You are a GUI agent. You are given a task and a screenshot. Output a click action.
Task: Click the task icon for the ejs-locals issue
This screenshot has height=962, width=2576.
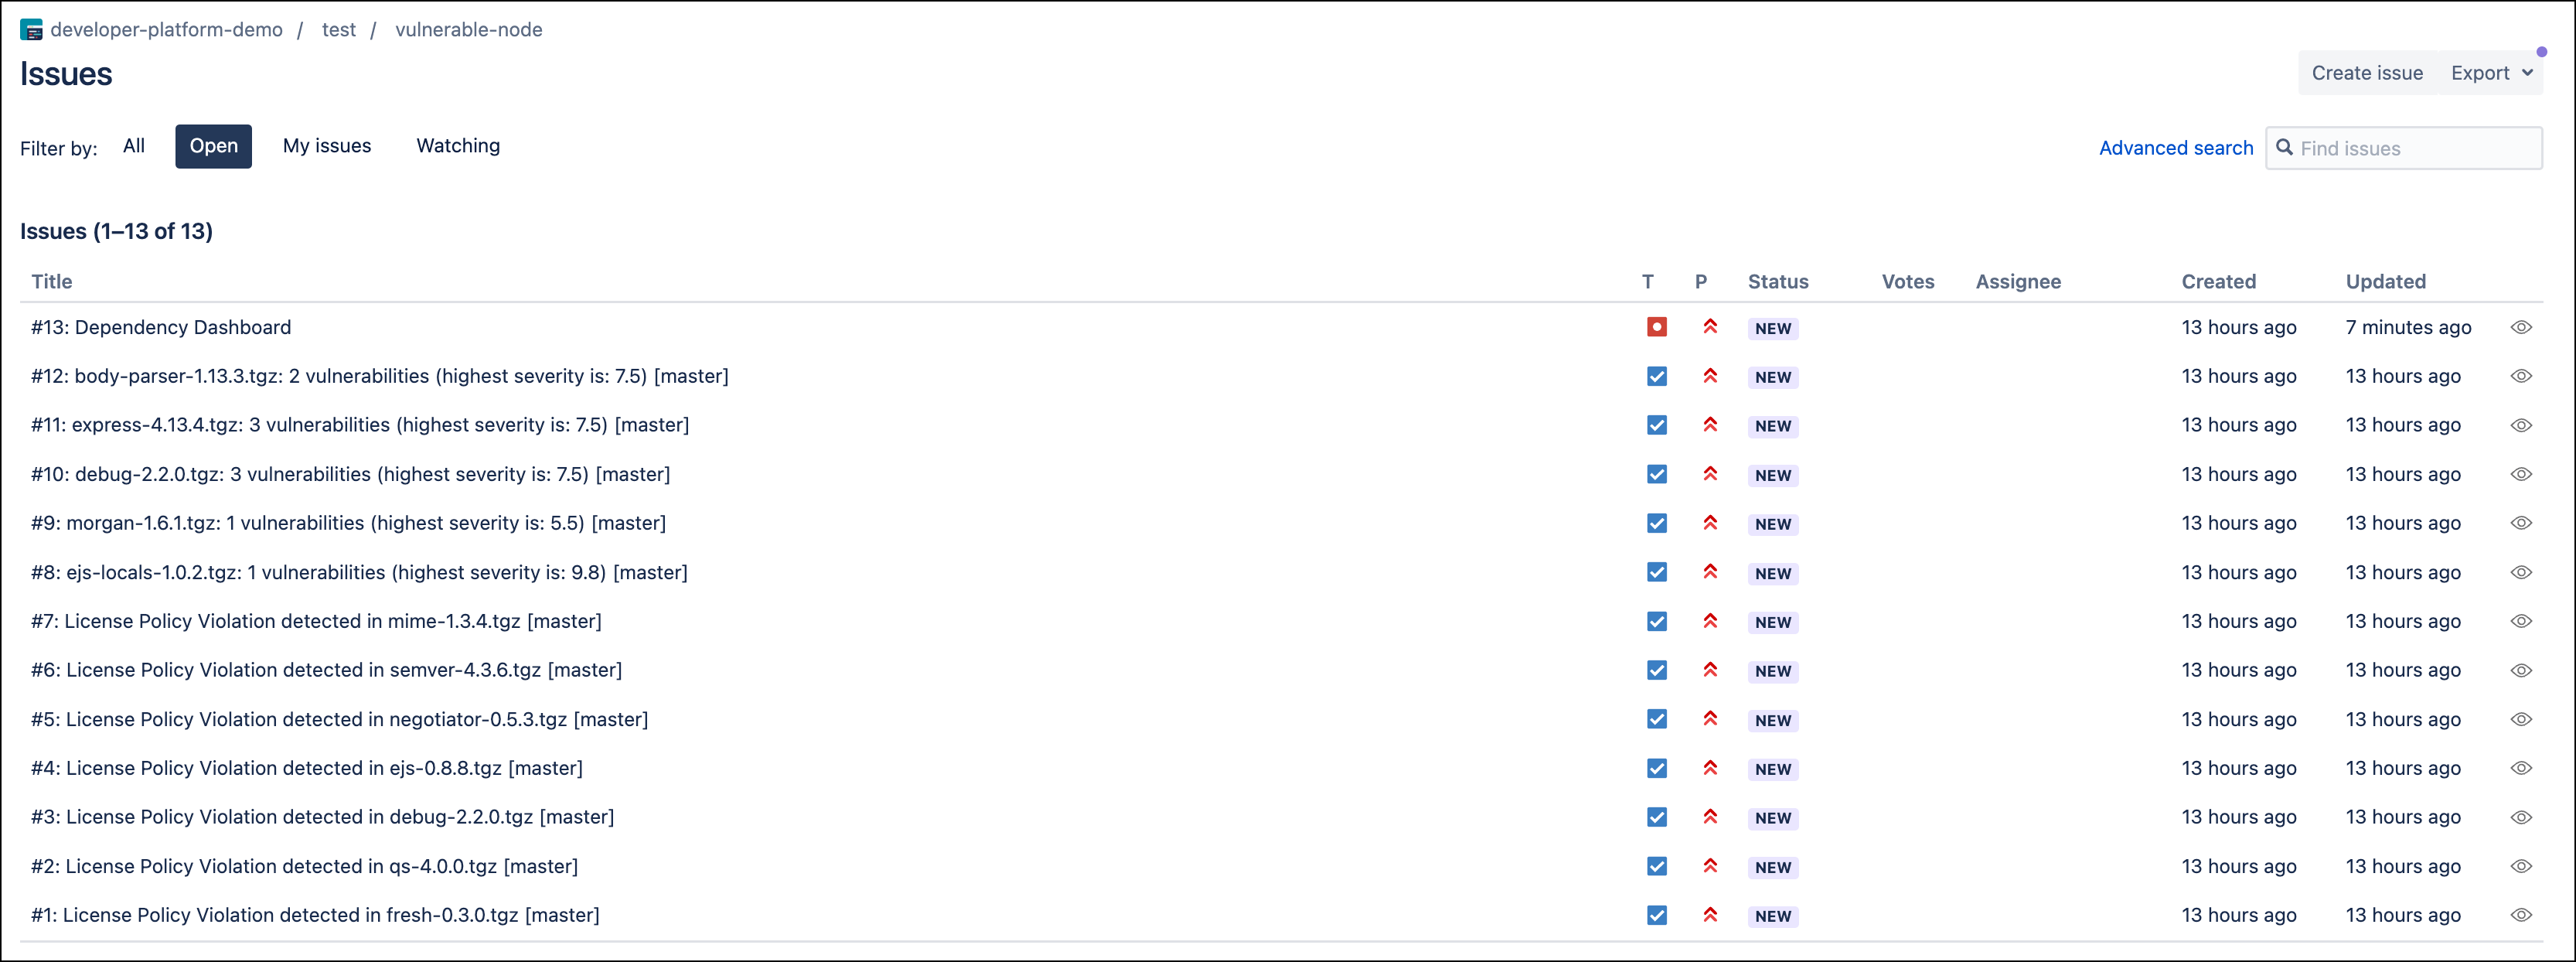(1656, 572)
